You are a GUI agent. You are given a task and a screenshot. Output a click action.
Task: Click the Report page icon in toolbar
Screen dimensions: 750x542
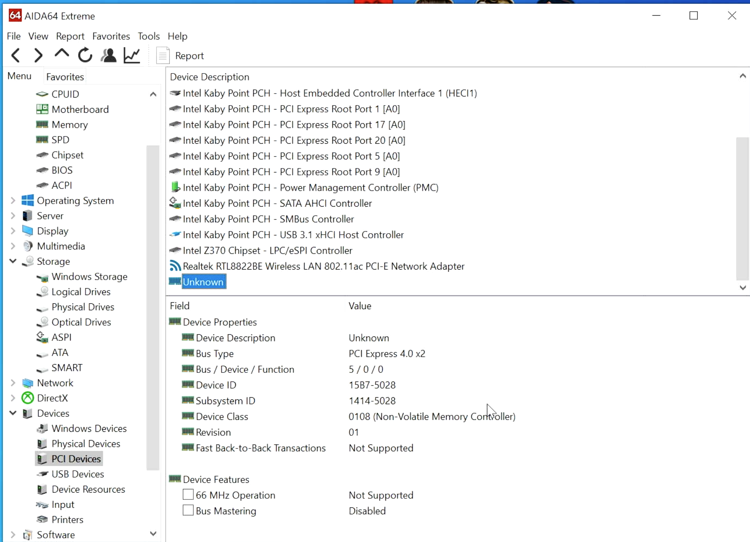[162, 56]
